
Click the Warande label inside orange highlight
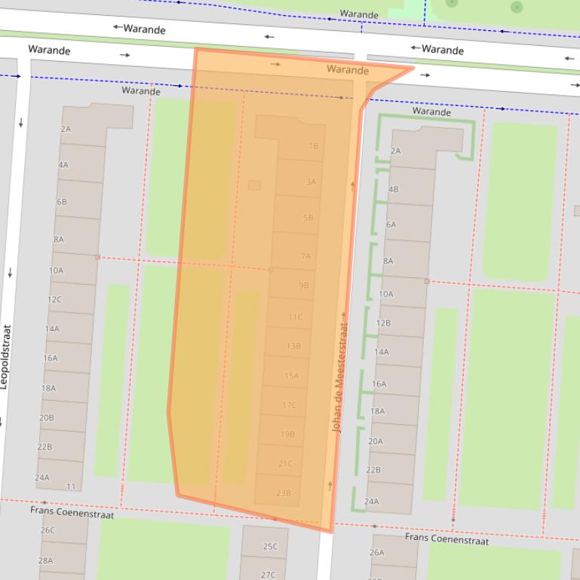tap(348, 70)
